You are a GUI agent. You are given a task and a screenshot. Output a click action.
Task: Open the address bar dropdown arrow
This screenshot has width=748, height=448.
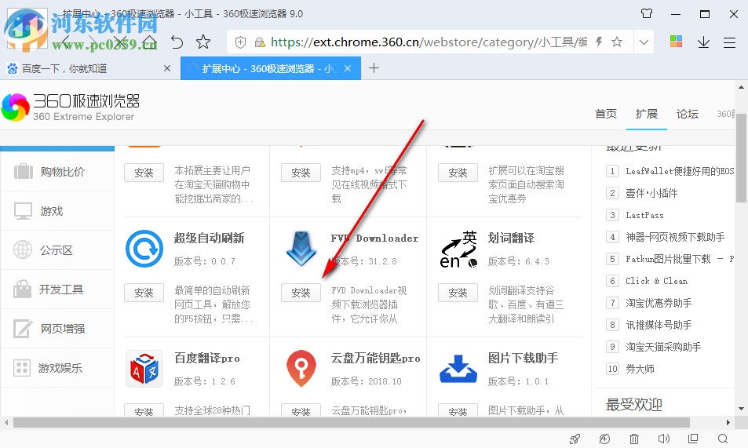tap(644, 42)
